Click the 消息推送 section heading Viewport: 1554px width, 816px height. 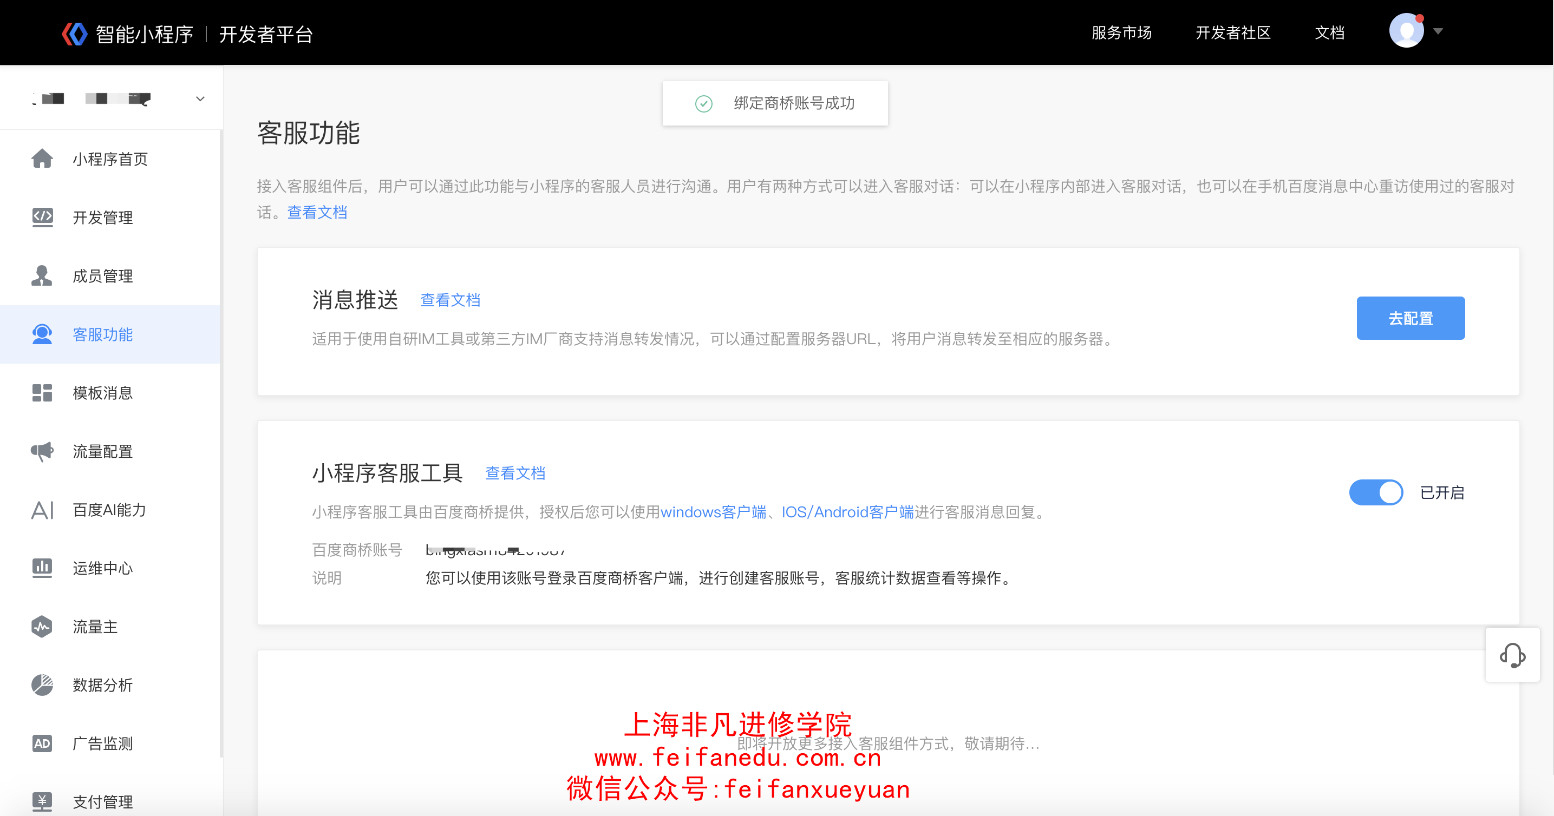[x=355, y=300]
